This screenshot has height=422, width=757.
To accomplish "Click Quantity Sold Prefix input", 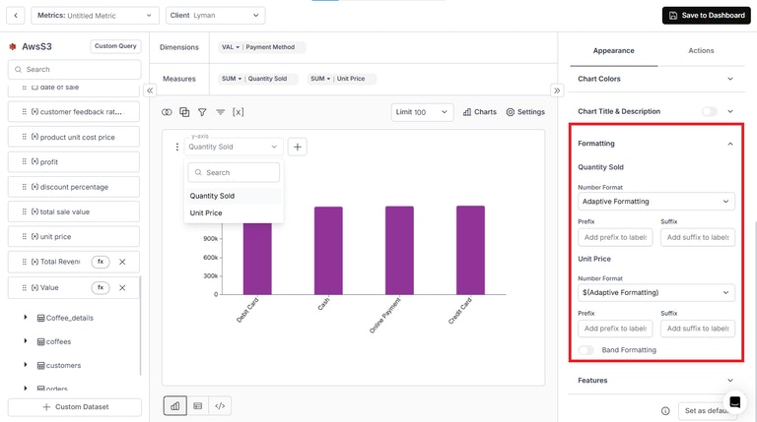I will click(615, 237).
